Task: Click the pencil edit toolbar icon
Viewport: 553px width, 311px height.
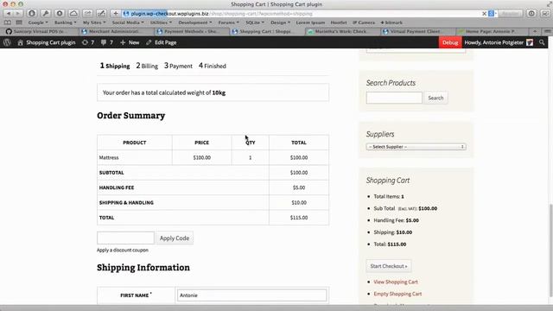Action: [x=101, y=14]
